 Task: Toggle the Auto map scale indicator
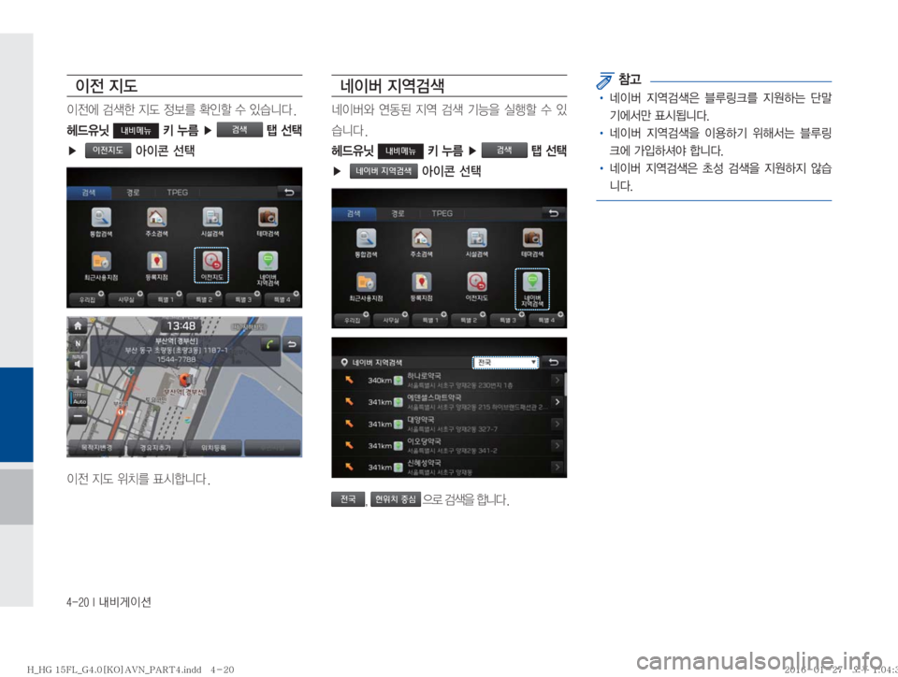coord(78,396)
